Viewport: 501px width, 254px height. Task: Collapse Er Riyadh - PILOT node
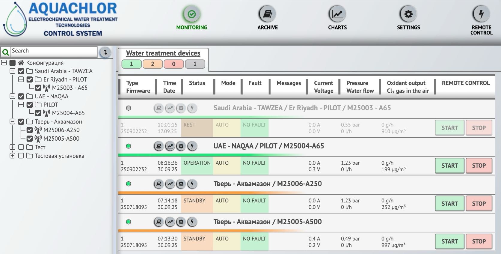pyautogui.click(x=21, y=80)
